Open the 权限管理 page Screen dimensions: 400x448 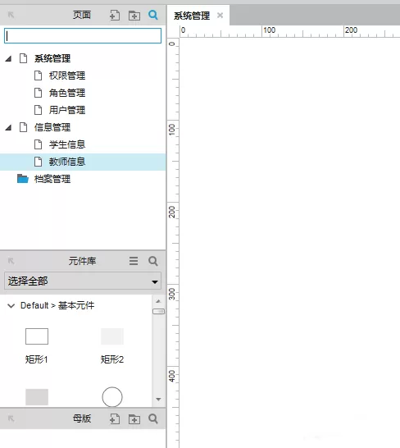[67, 75]
